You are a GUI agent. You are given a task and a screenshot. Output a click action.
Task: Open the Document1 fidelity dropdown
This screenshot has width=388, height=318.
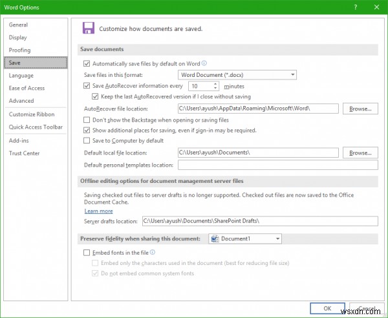click(244, 238)
